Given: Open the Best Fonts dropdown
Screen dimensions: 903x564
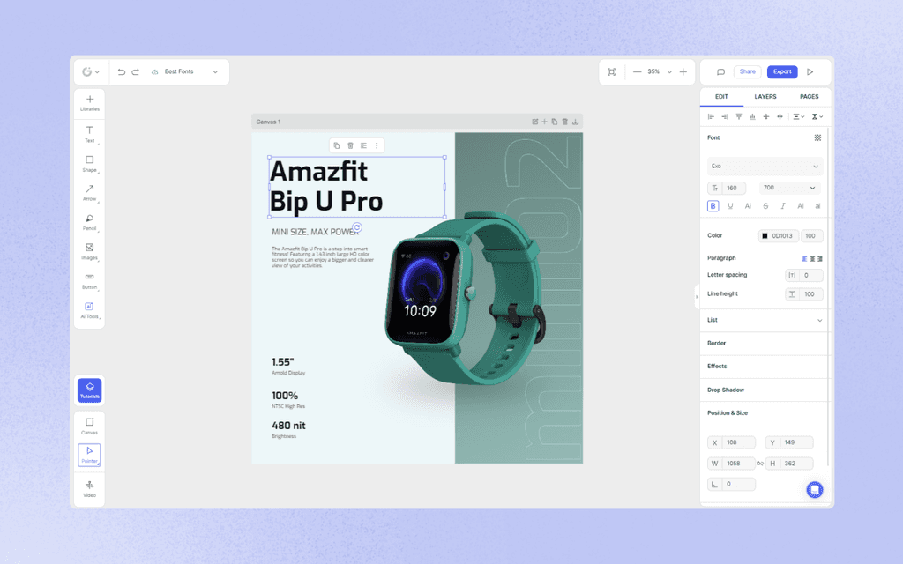Looking at the screenshot, I should point(184,71).
